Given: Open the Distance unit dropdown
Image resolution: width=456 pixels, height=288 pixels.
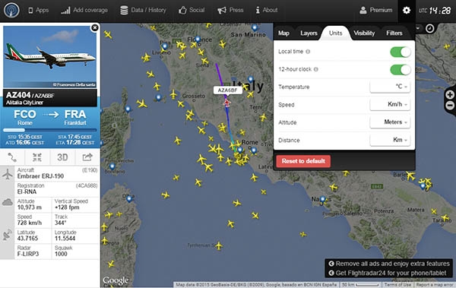Looking at the screenshot, I should tap(390, 140).
